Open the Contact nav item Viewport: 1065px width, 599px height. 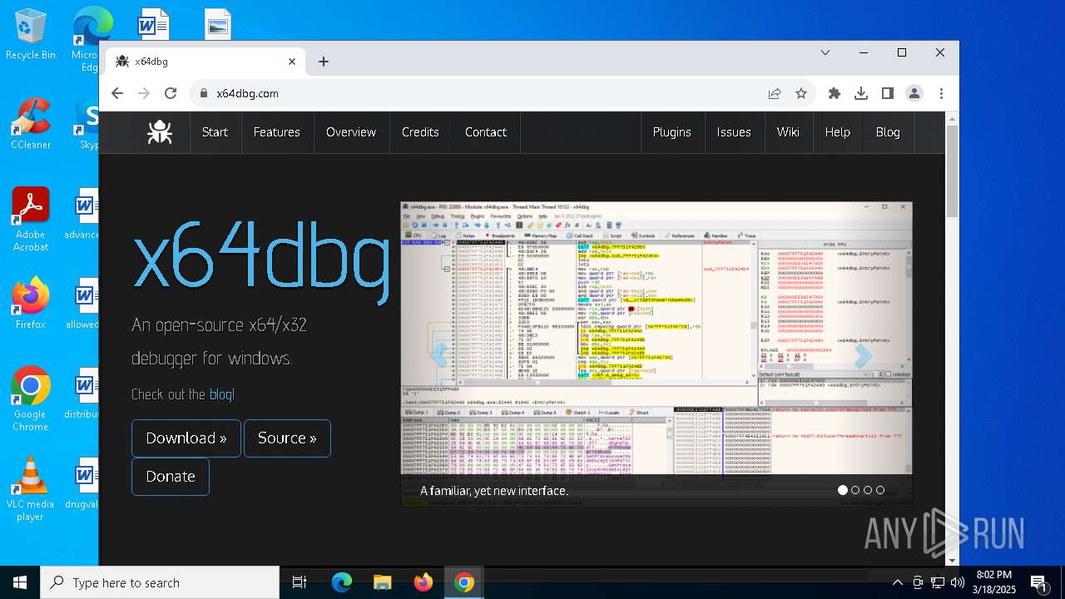(486, 132)
